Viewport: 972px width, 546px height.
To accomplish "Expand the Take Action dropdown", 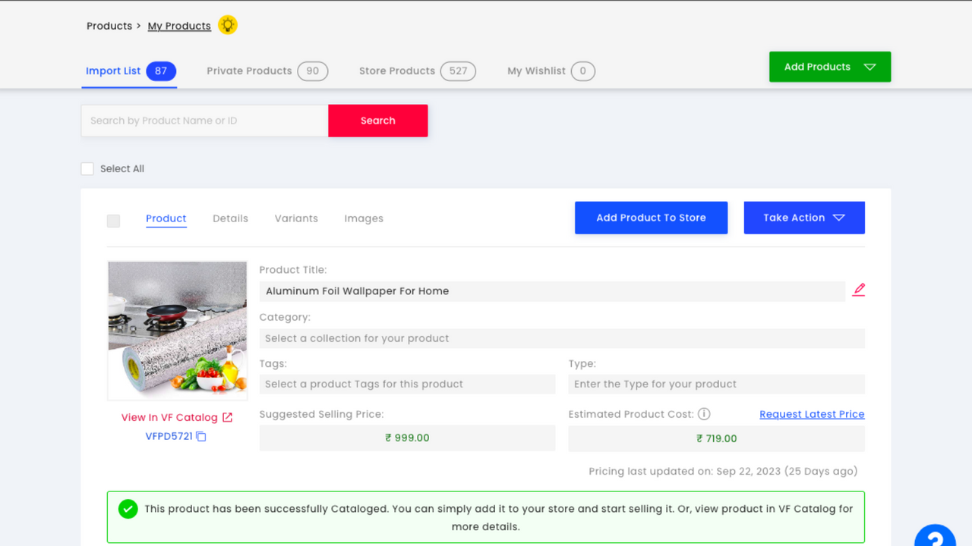I will click(x=804, y=218).
